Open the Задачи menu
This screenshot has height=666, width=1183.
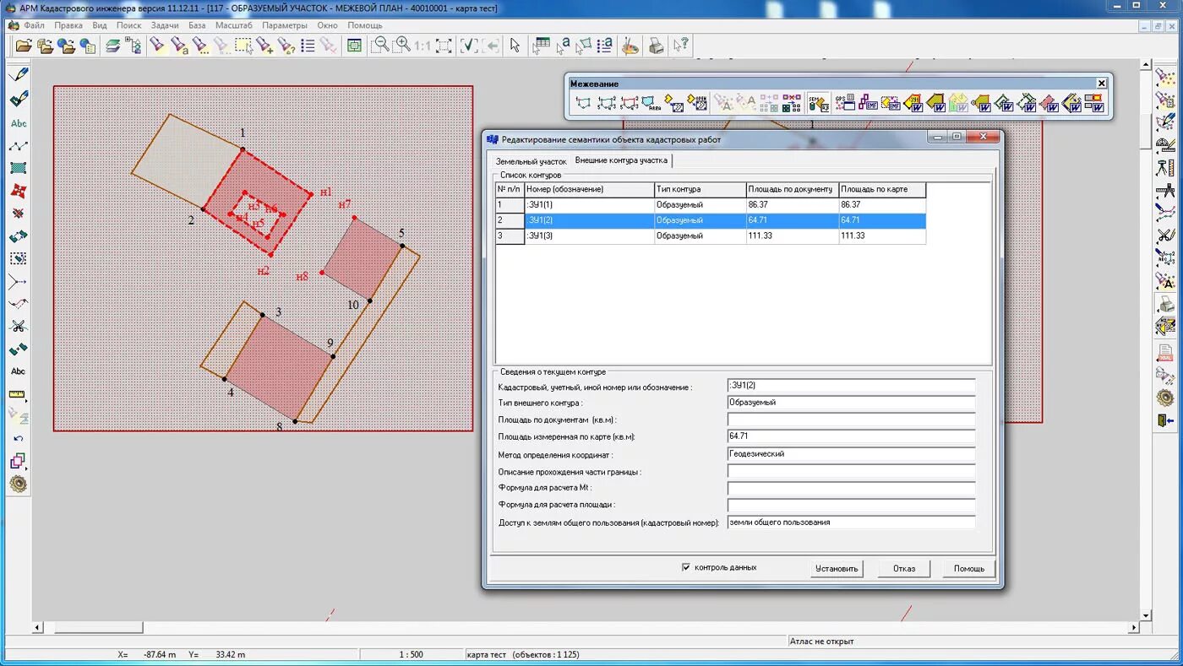click(165, 25)
